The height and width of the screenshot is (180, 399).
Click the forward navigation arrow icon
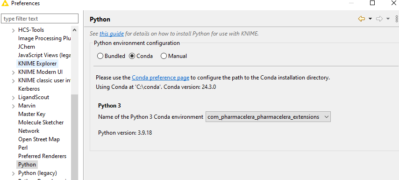(x=379, y=19)
